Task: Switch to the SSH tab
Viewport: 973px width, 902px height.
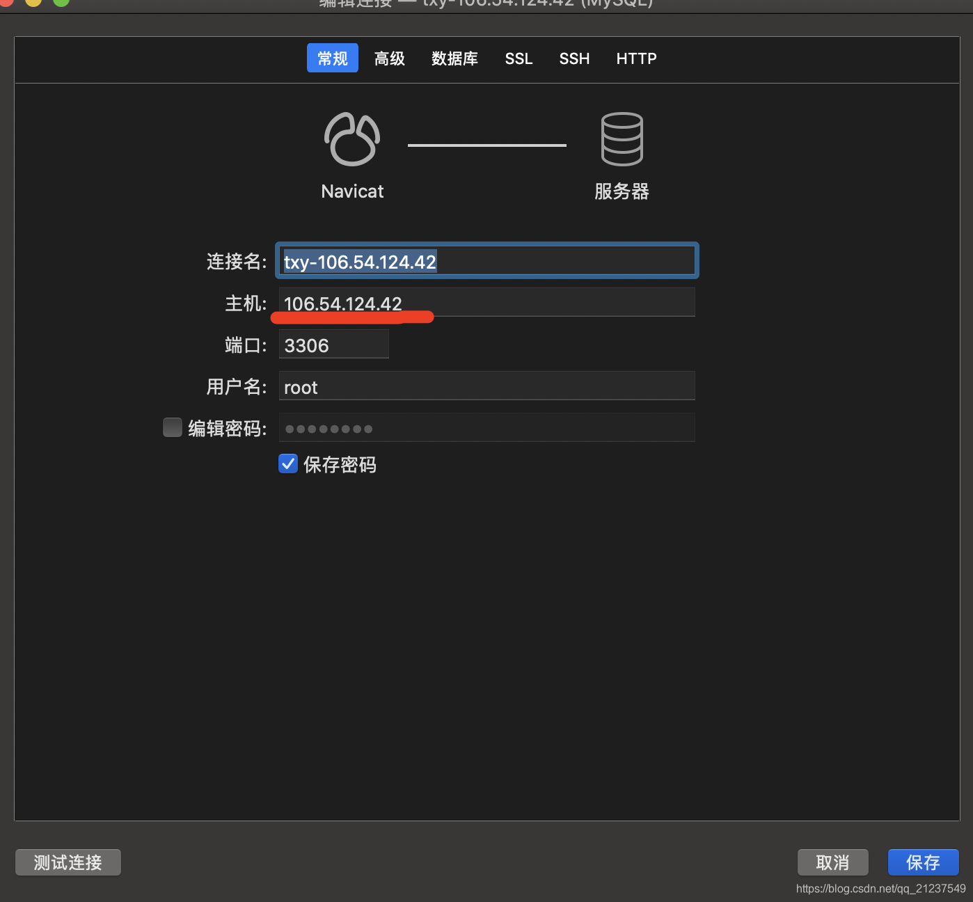Action: (x=574, y=58)
